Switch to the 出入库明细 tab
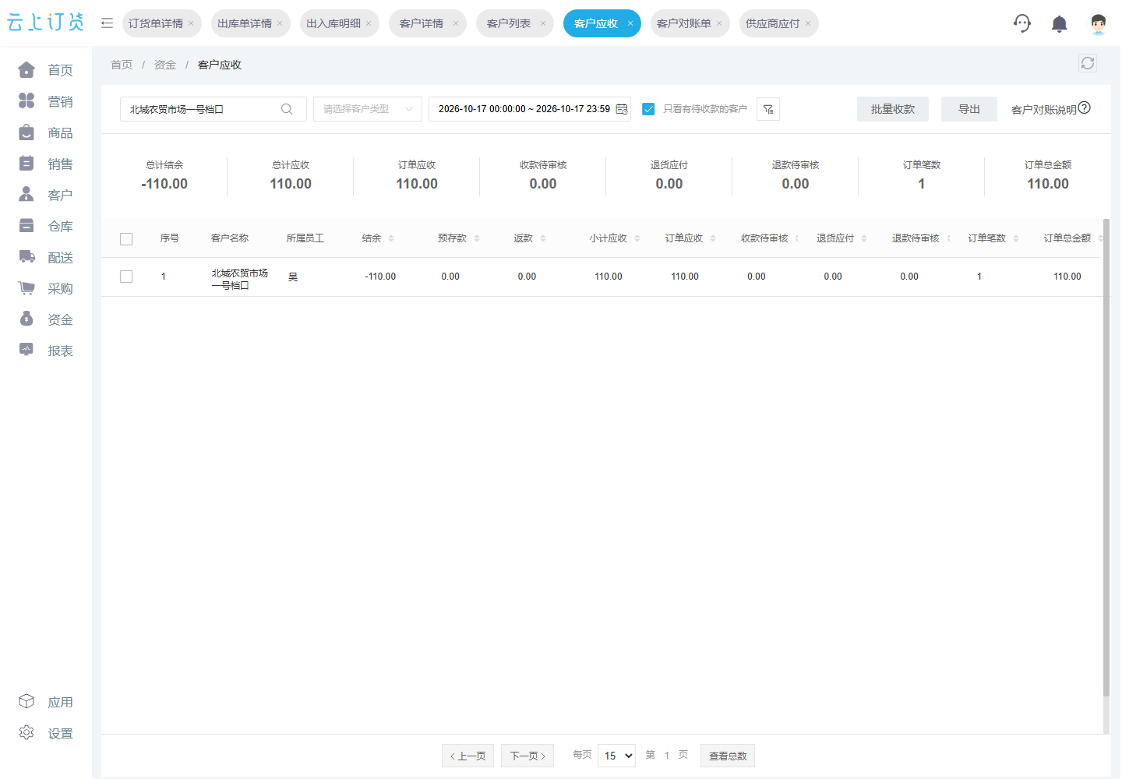1122x779 pixels. click(x=333, y=23)
